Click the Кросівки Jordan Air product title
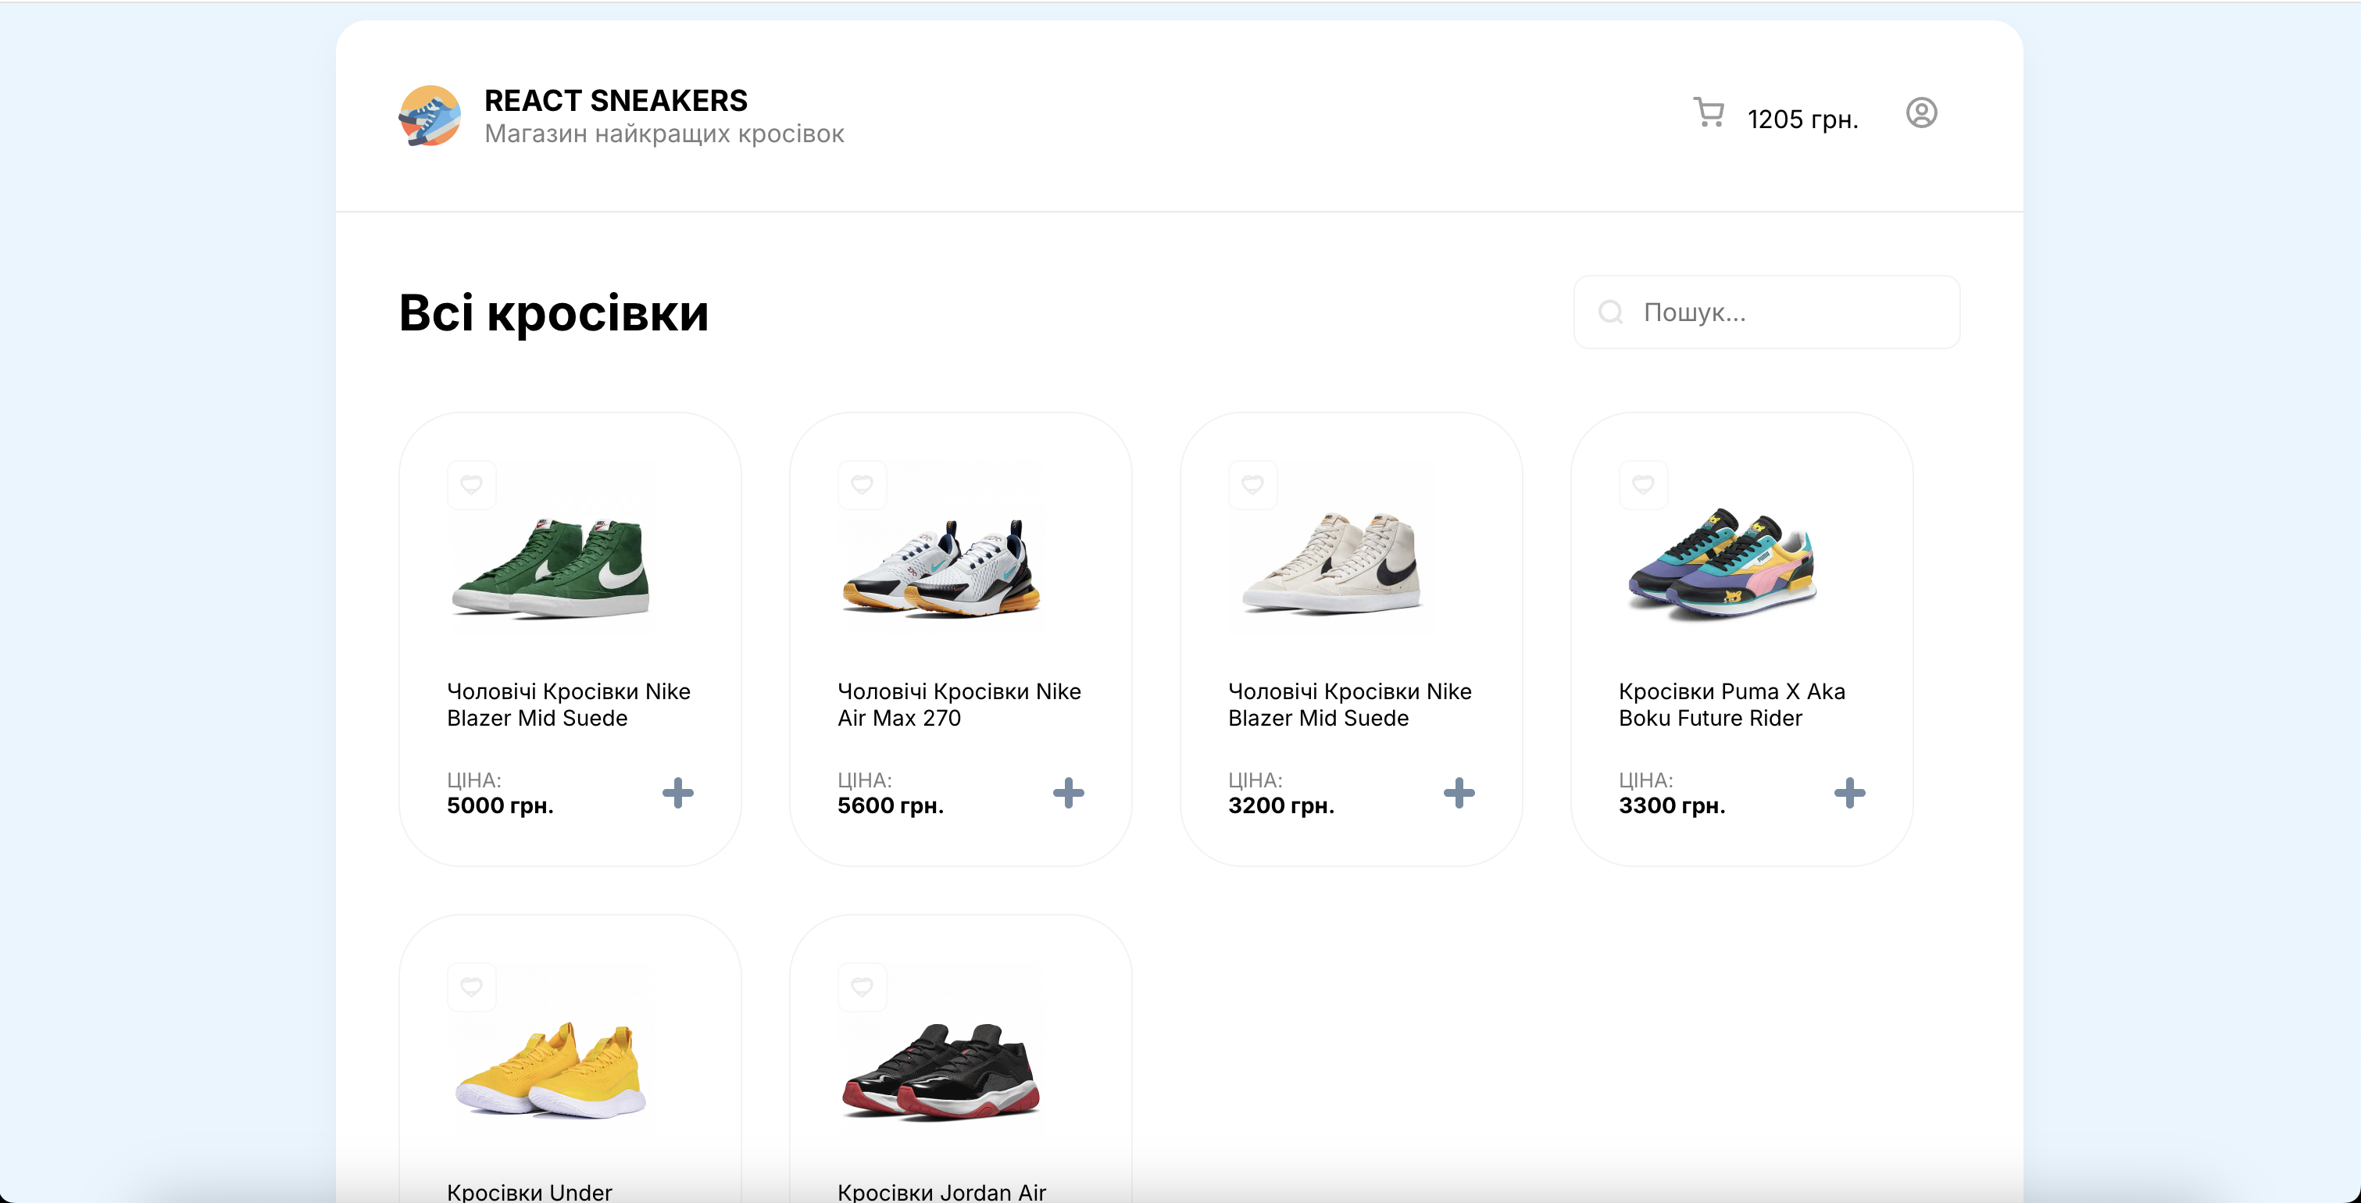2361x1203 pixels. click(x=941, y=1191)
